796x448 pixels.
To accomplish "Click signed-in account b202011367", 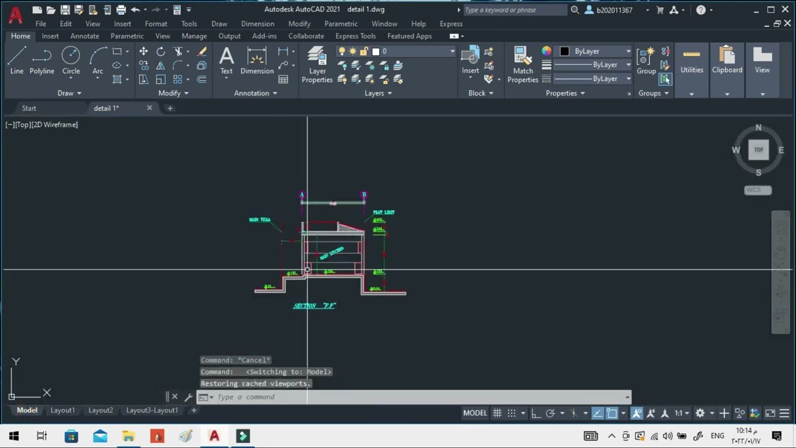I will point(614,10).
